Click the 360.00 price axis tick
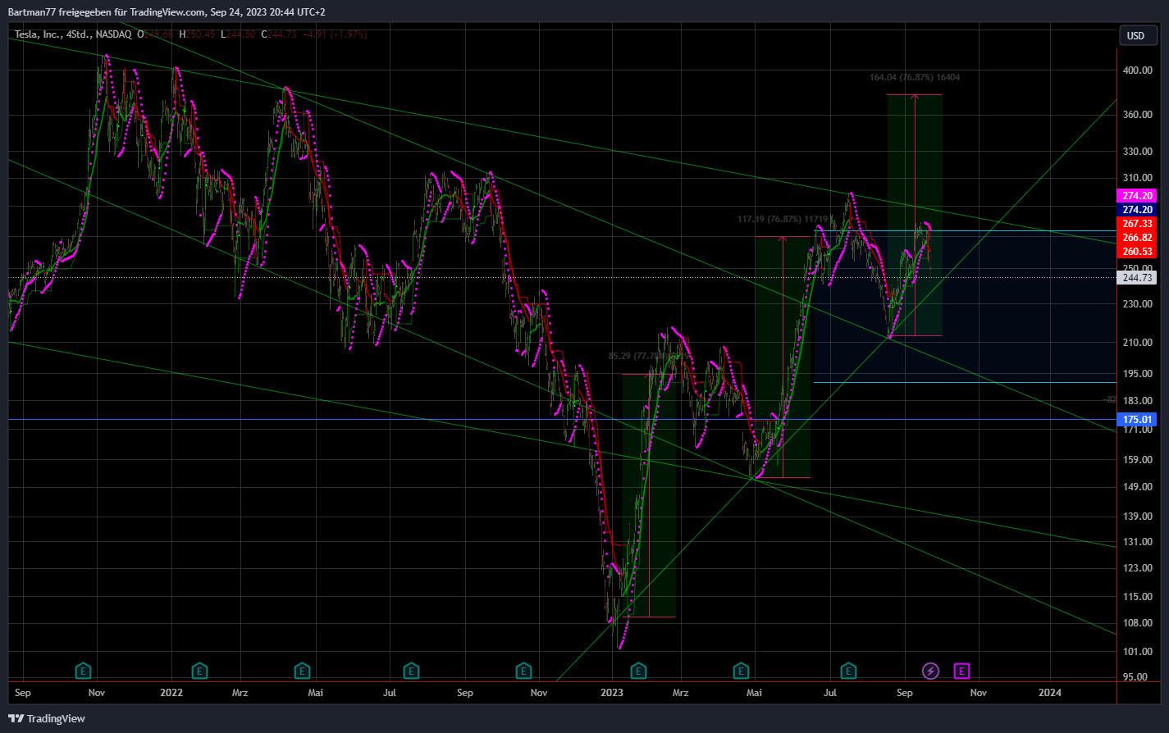 pos(1138,115)
